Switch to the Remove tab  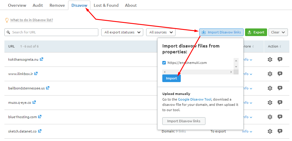[x=57, y=5]
